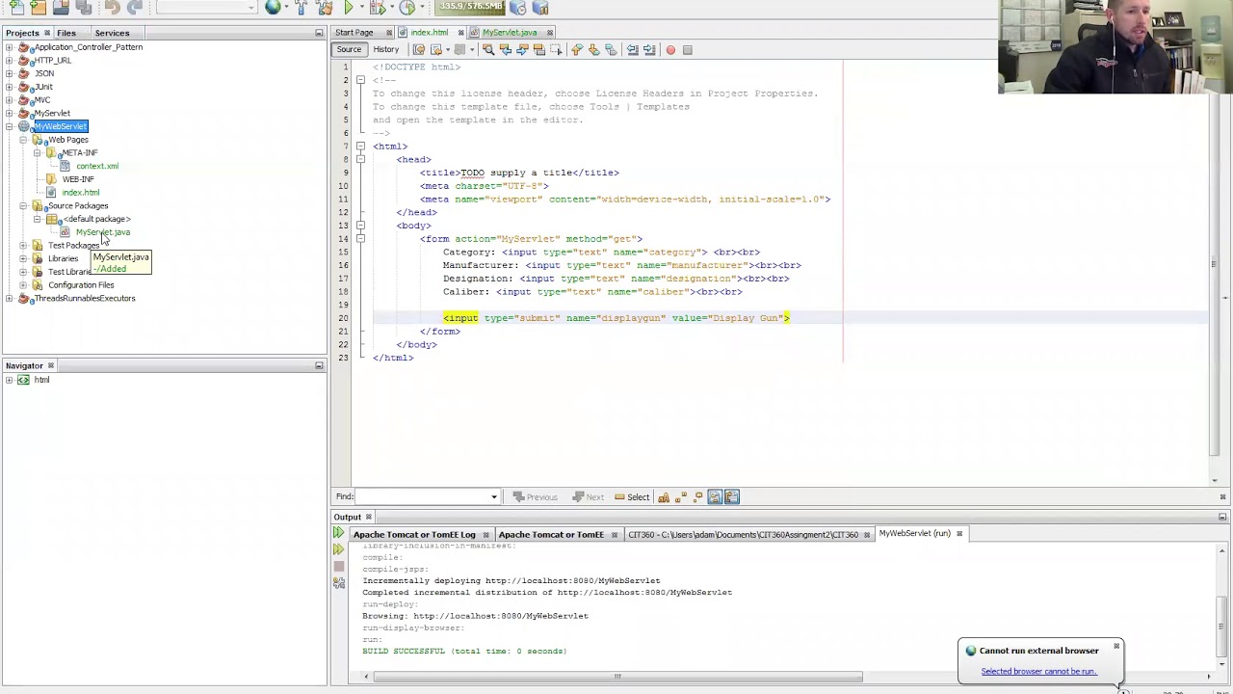The width and height of the screenshot is (1233, 694).
Task: Click History button in editor toolbar
Action: click(x=385, y=49)
